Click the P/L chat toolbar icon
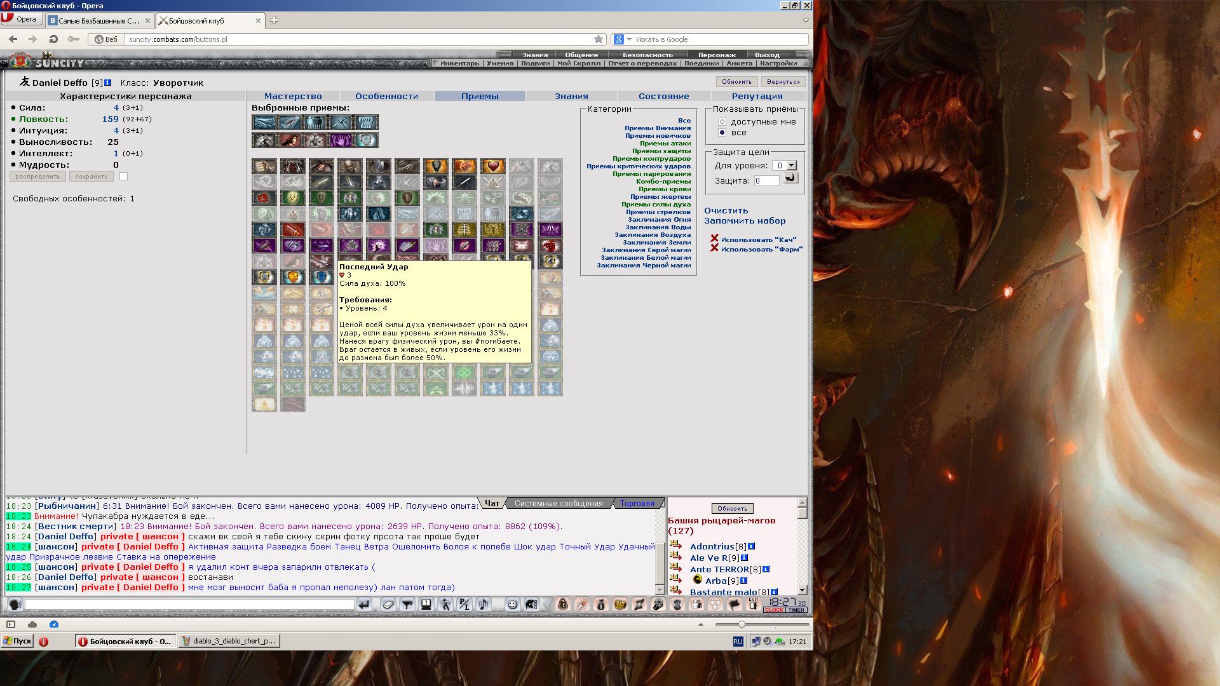The image size is (1220, 686). (x=464, y=605)
